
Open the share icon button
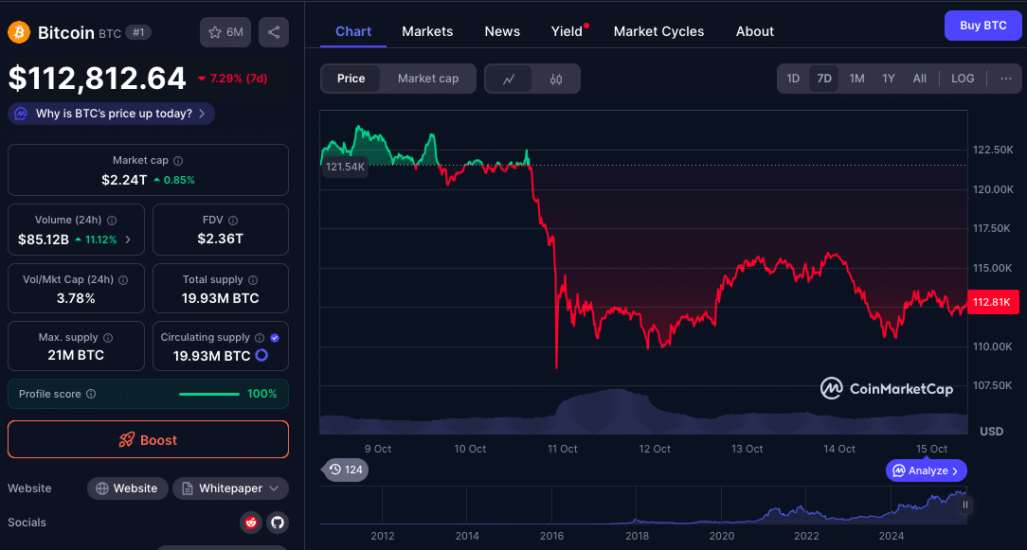click(274, 32)
